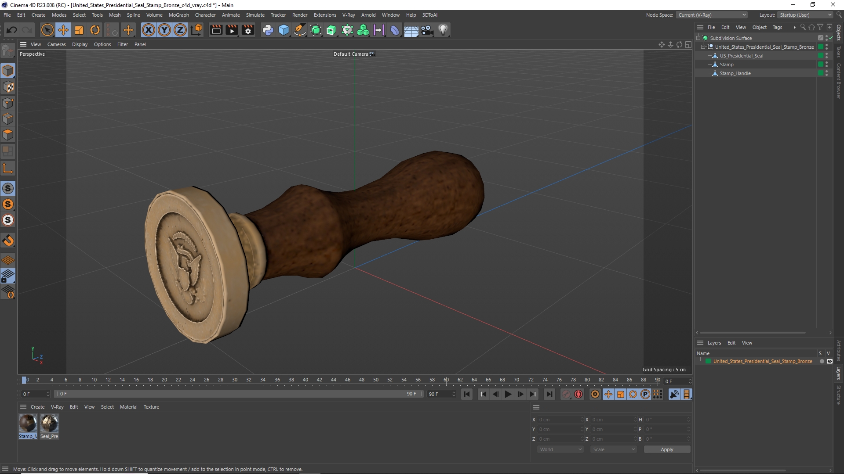Image resolution: width=844 pixels, height=474 pixels.
Task: Click the Apply button
Action: (x=667, y=449)
